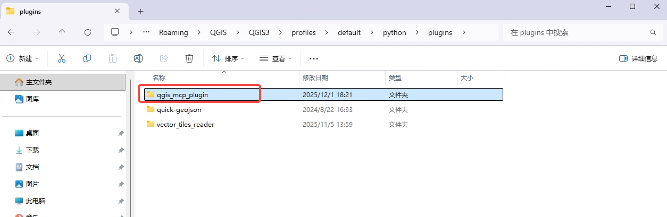Select the vector_tiles_reader folder
The height and width of the screenshot is (217, 667).
tap(323, 124)
